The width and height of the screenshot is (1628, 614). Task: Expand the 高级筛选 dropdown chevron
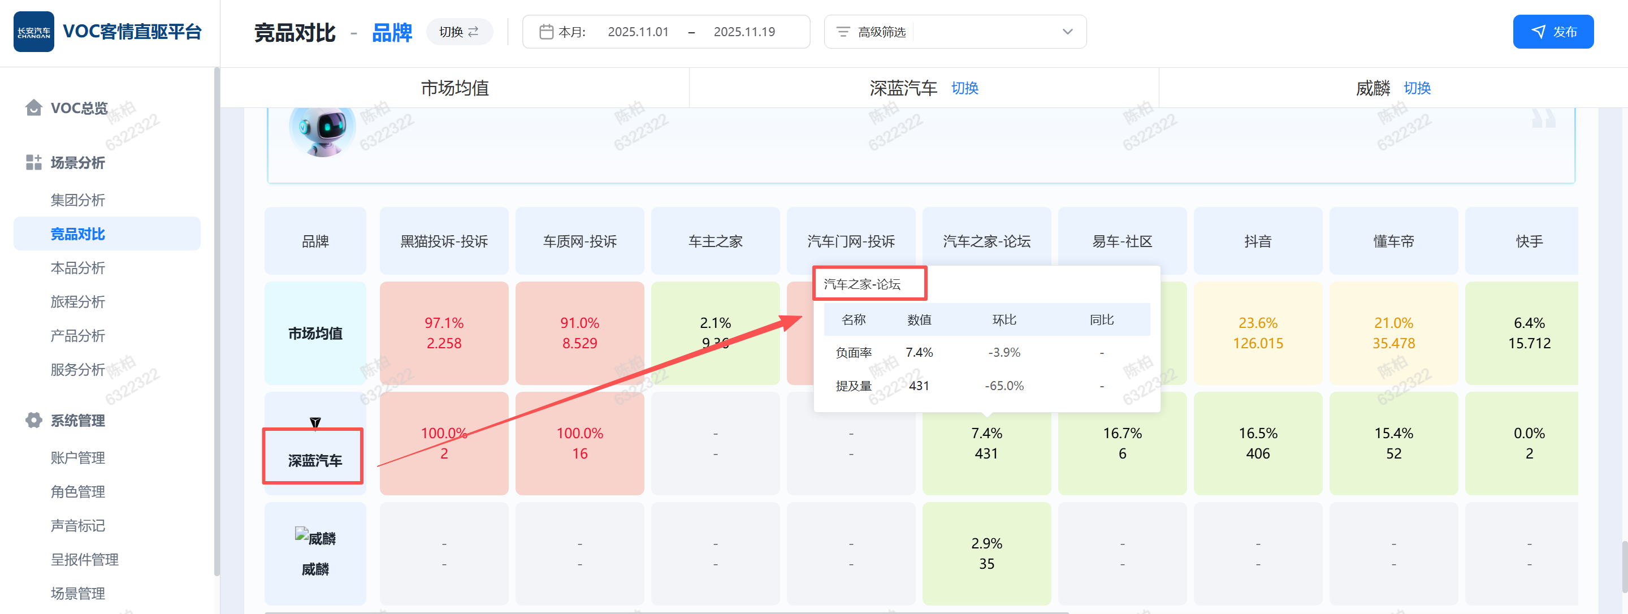pyautogui.click(x=1067, y=32)
